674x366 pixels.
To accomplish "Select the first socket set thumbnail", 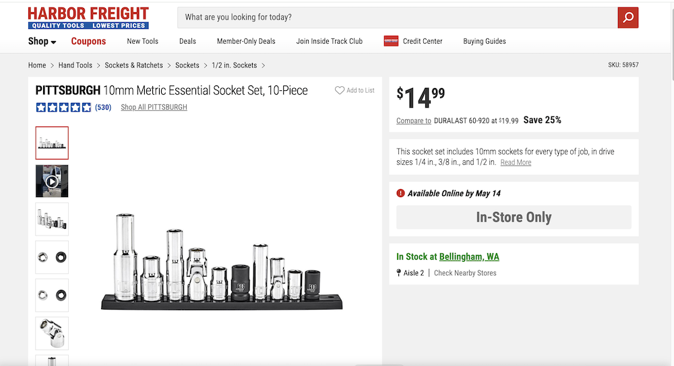I will [52, 143].
